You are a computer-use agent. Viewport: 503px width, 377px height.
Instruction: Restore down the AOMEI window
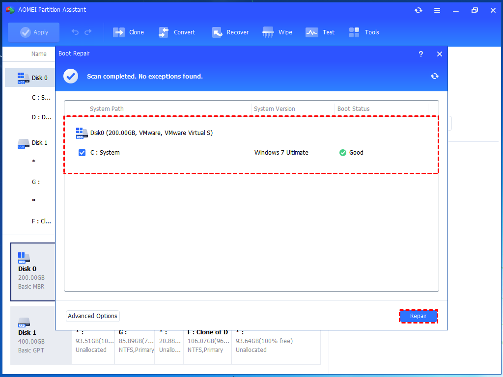pos(475,10)
